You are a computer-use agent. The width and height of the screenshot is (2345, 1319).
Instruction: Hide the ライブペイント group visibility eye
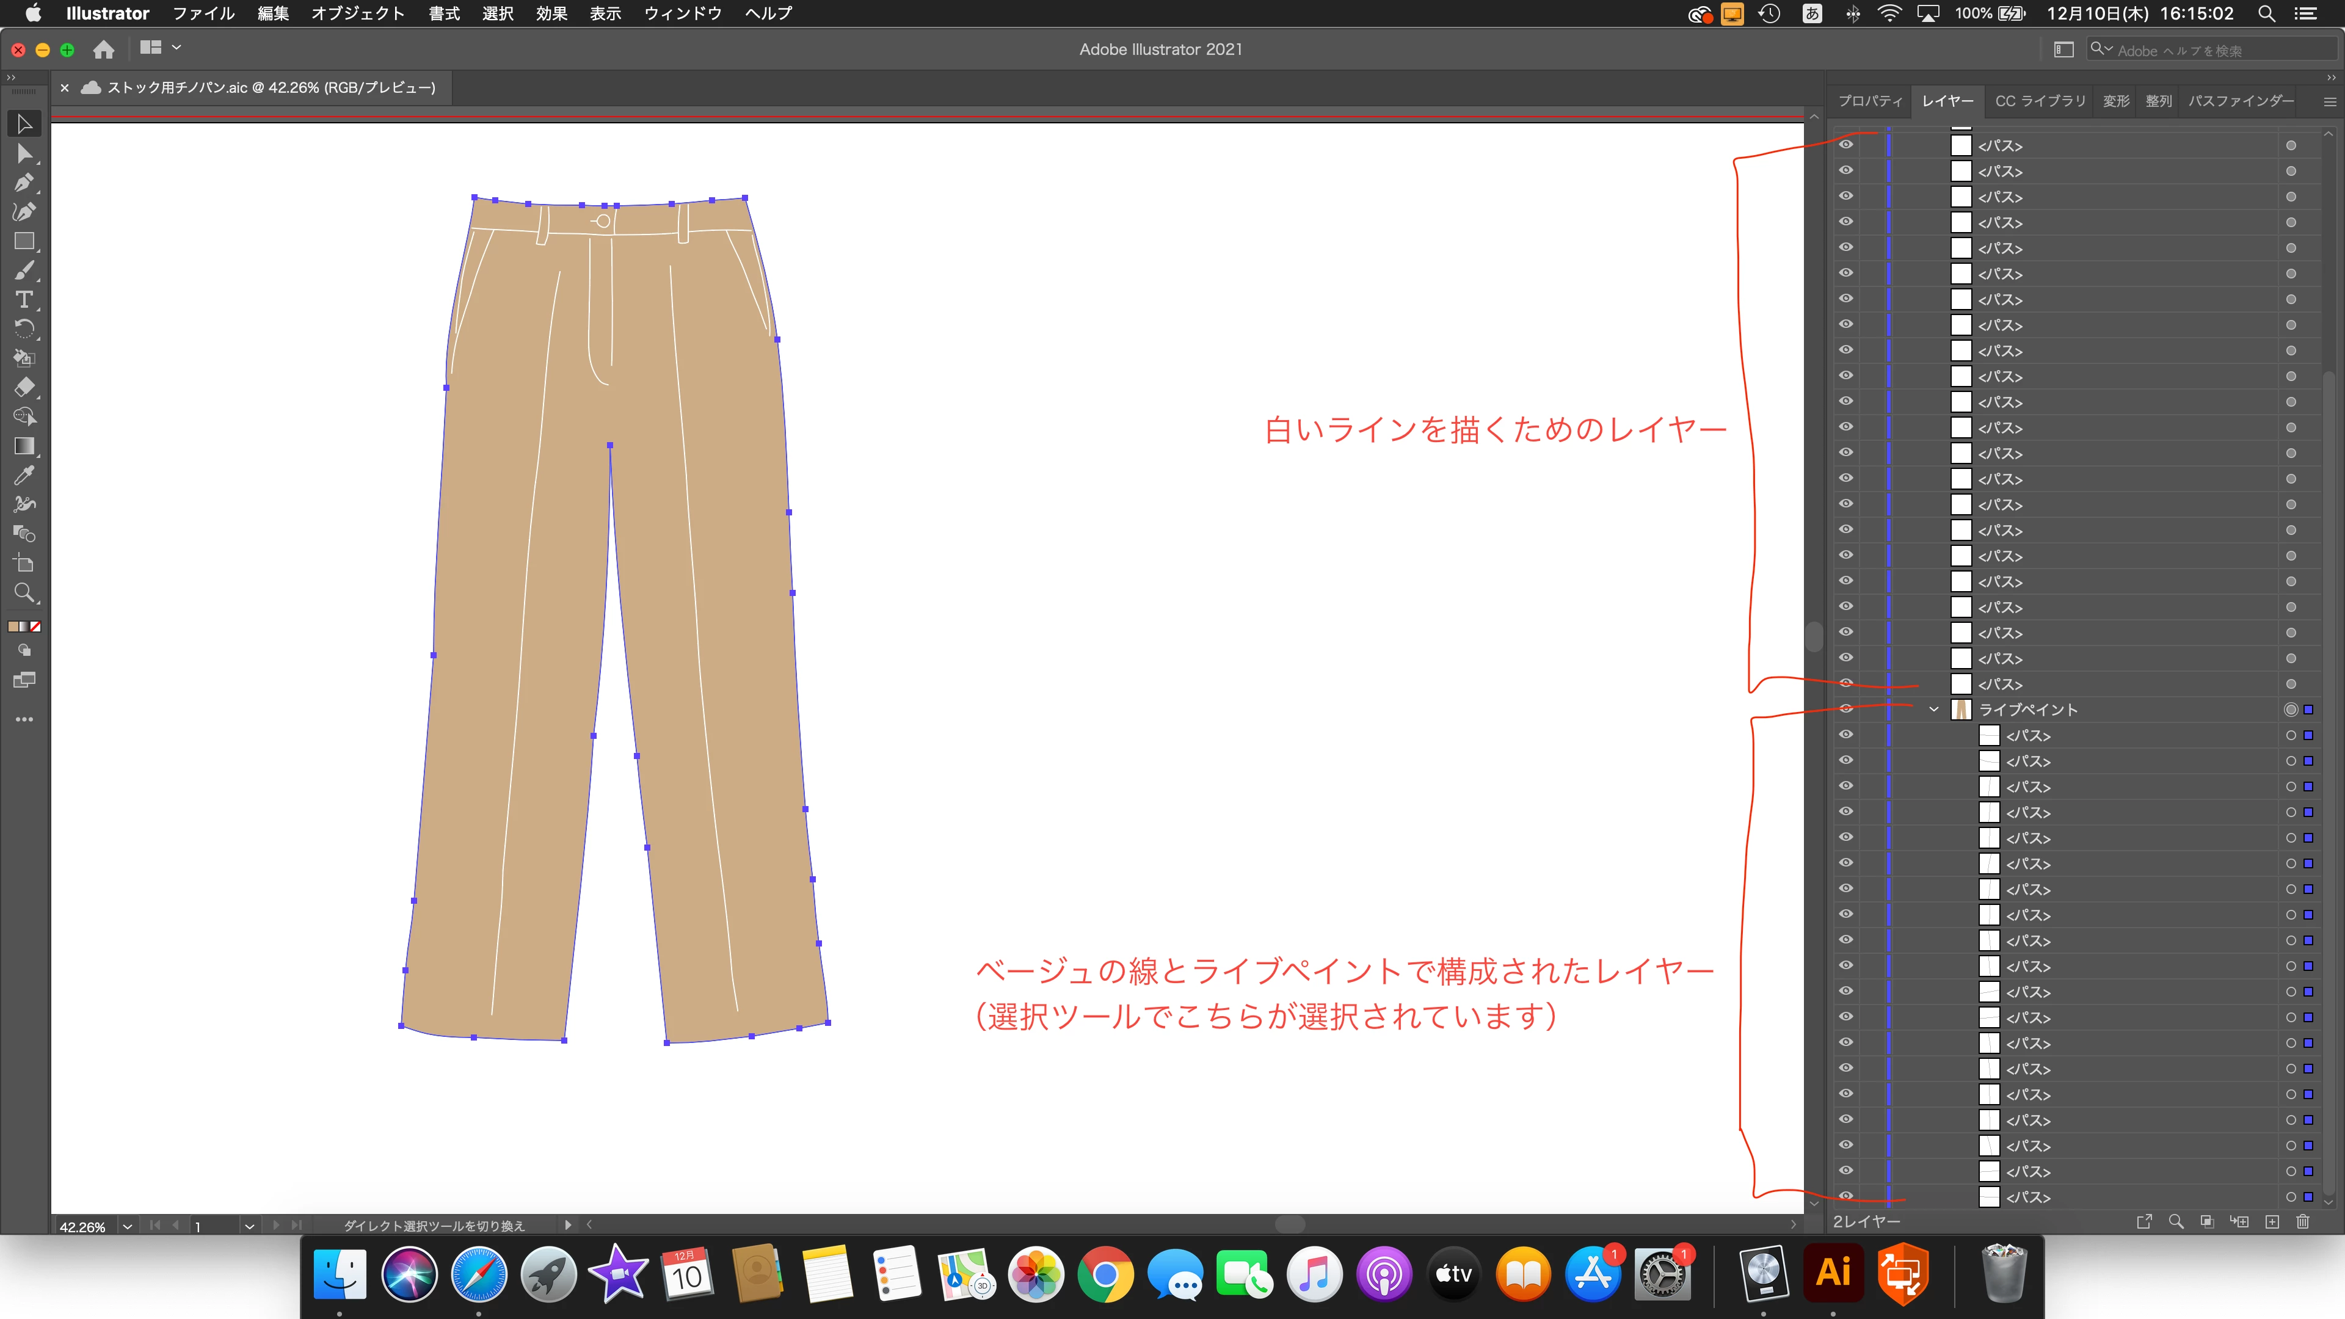(1845, 709)
